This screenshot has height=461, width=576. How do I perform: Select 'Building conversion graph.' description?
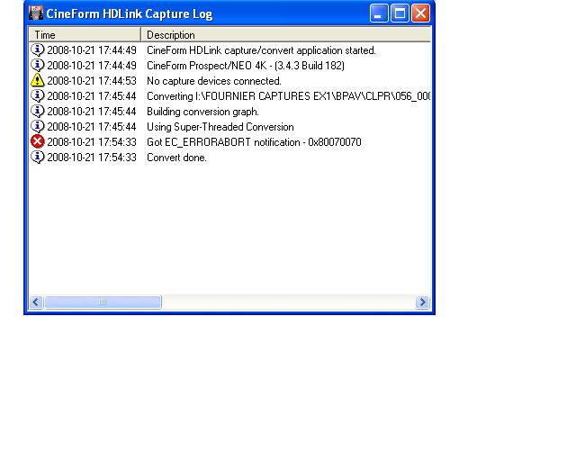tap(202, 112)
